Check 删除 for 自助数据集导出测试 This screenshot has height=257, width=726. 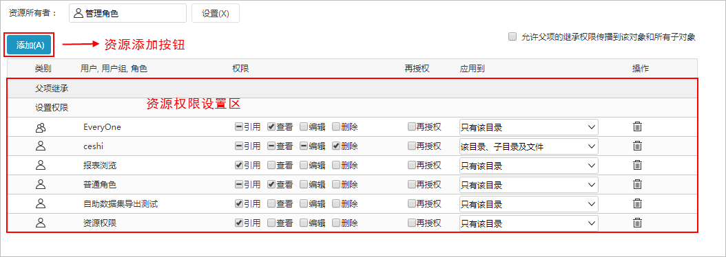pos(336,203)
